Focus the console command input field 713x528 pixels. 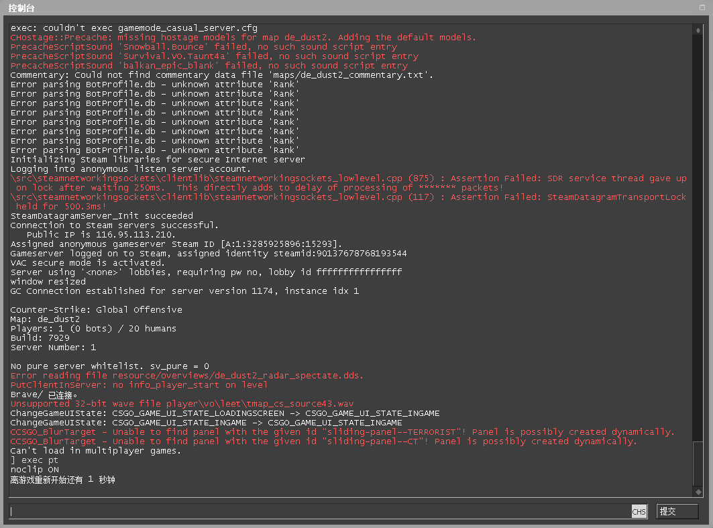tap(319, 511)
